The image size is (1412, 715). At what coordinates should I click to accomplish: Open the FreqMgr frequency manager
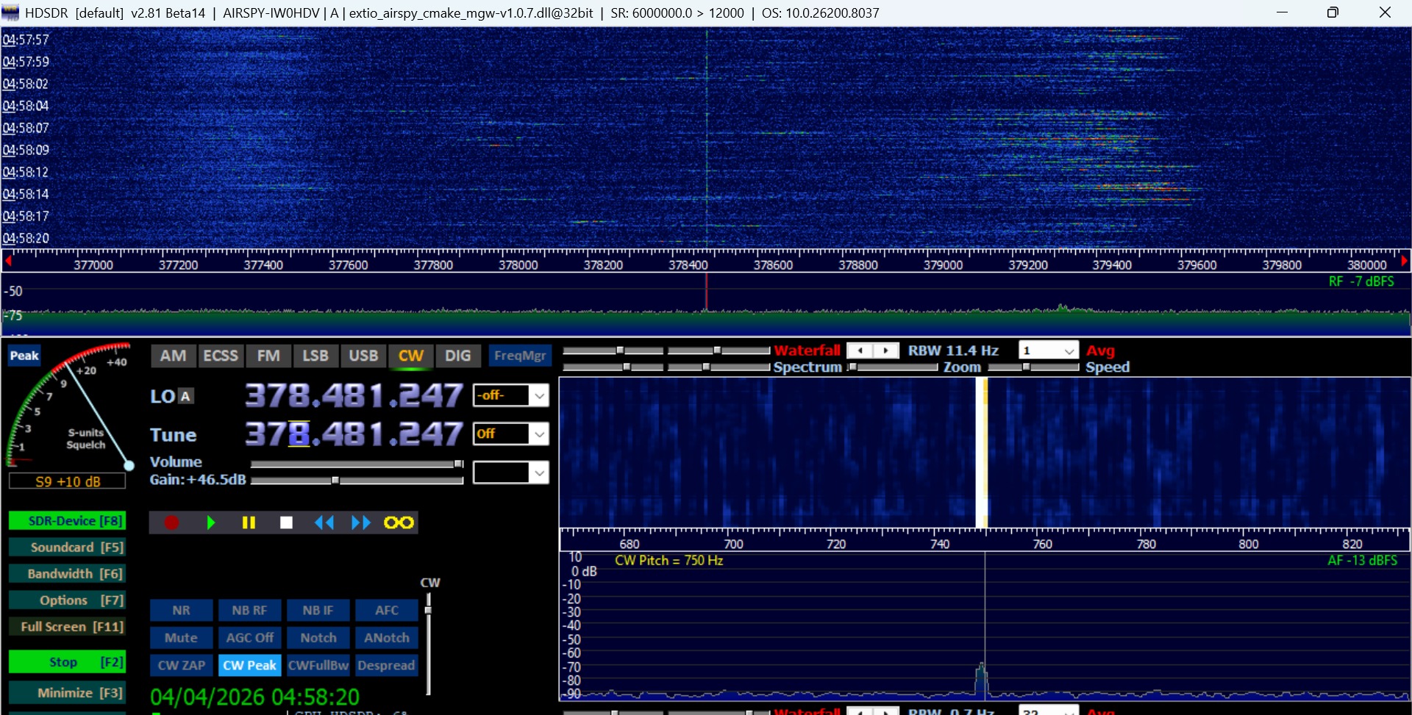click(520, 356)
